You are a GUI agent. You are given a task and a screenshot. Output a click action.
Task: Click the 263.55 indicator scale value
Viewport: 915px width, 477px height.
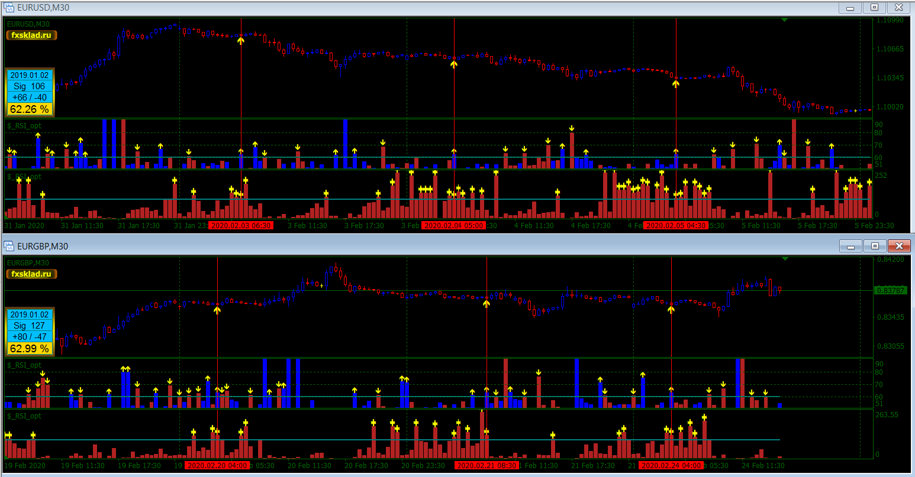pos(887,415)
